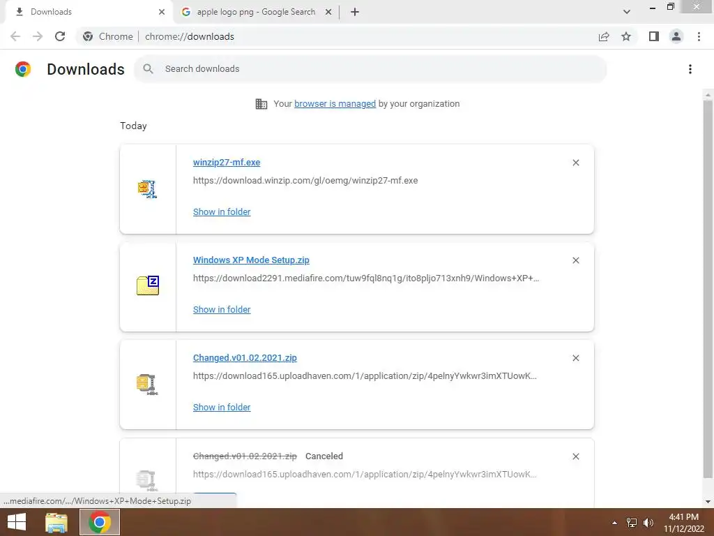Open the browser side panel
The image size is (714, 536).
point(654,36)
